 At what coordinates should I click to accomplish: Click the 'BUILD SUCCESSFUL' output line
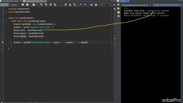tap(146, 15)
